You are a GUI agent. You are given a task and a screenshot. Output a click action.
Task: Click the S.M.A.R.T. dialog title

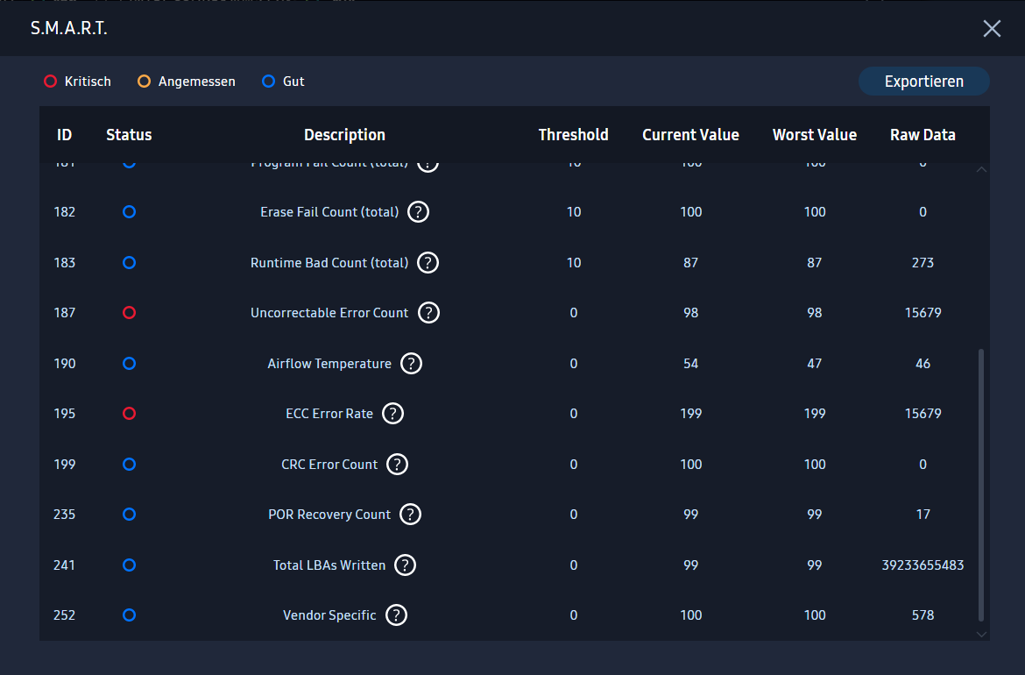68,28
